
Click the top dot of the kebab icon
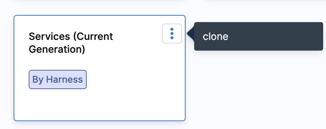[x=172, y=29]
